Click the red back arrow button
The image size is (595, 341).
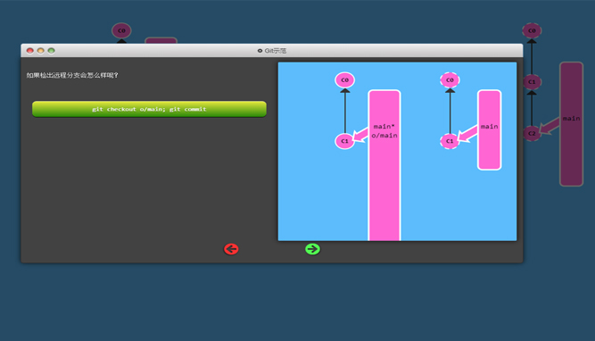tap(231, 249)
